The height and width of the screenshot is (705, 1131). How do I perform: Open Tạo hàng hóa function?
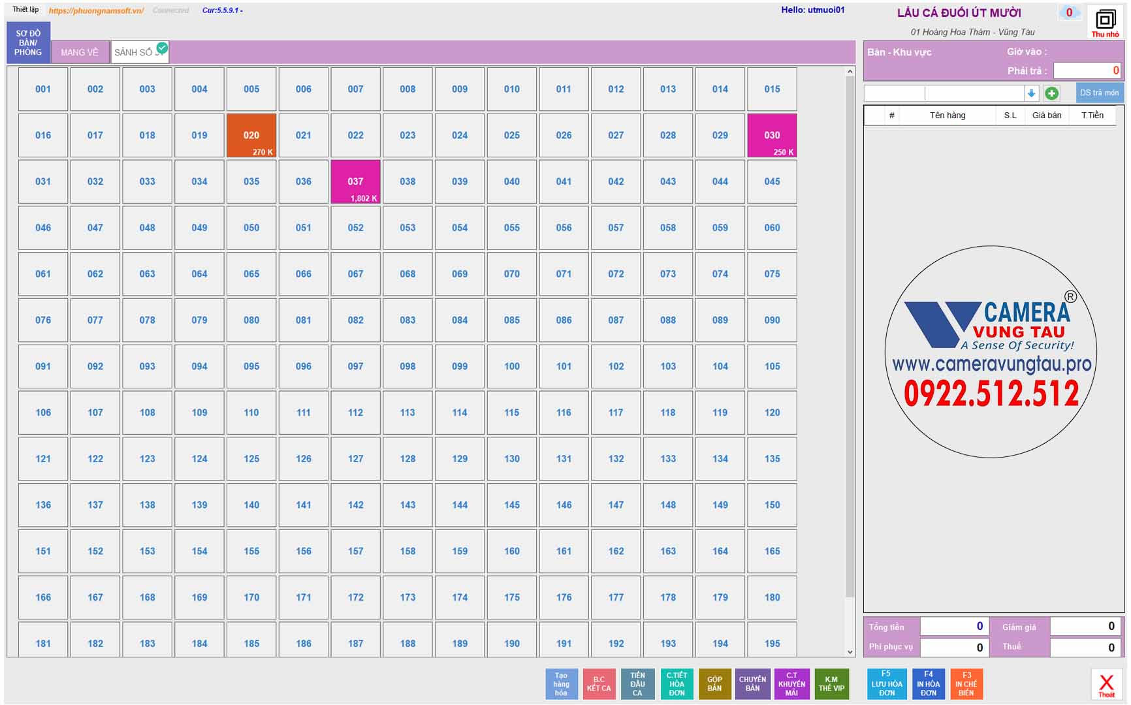pos(561,684)
